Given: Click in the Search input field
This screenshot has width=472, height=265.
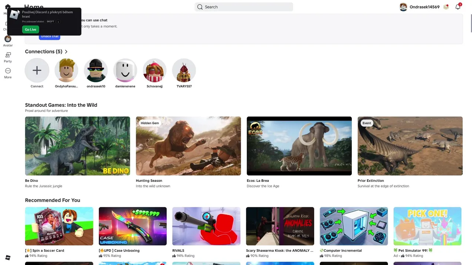Looking at the screenshot, I should click(x=244, y=7).
